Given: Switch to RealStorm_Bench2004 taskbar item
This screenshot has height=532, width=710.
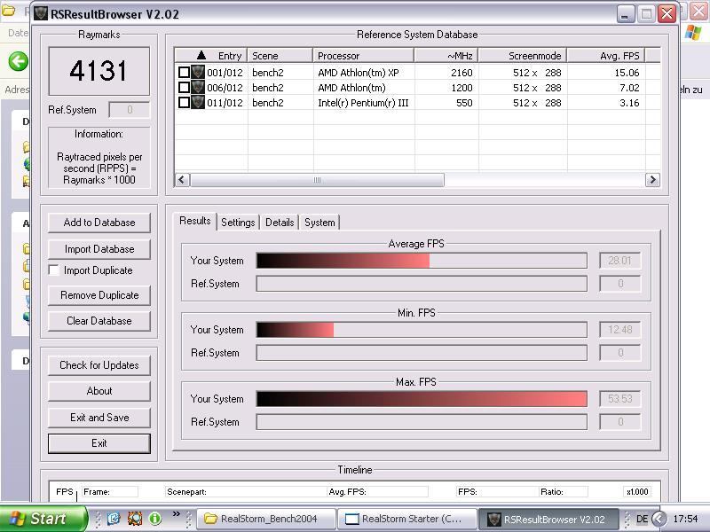Looking at the screenshot, I should click(266, 519).
